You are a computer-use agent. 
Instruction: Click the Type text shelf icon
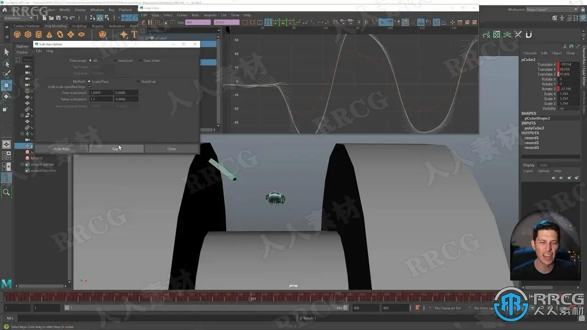(x=134, y=34)
